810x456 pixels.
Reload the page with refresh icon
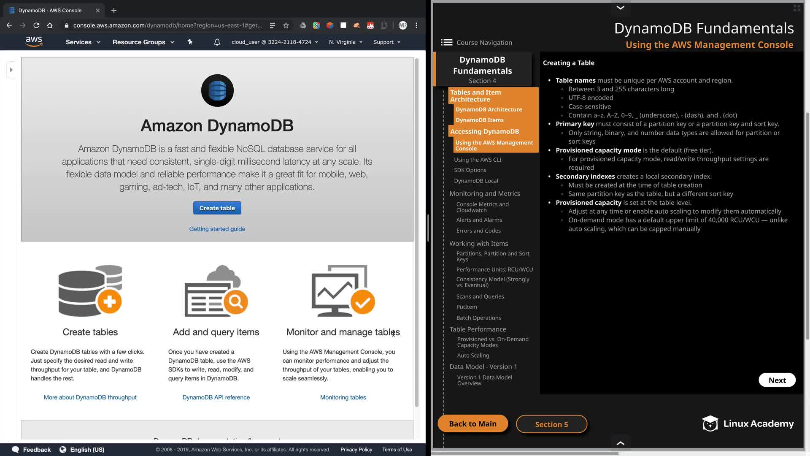point(36,25)
